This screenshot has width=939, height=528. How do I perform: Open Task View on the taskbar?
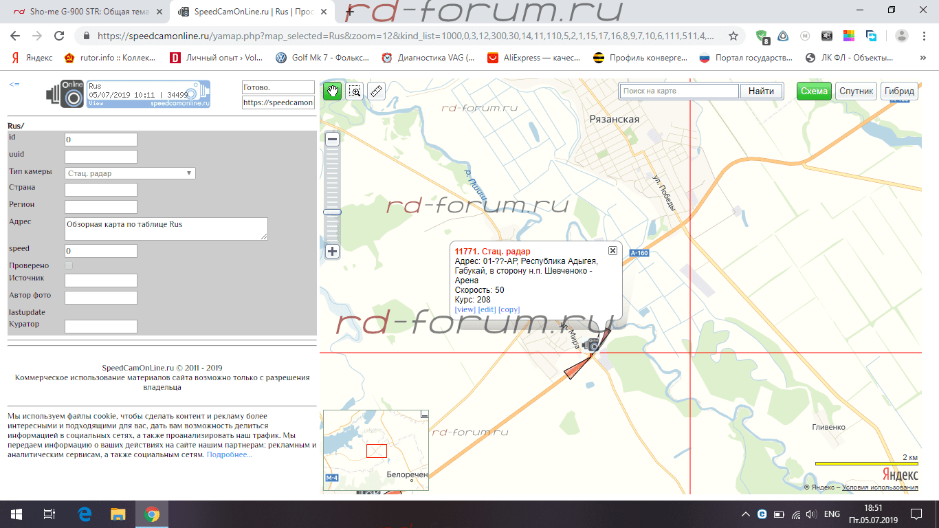tap(49, 514)
